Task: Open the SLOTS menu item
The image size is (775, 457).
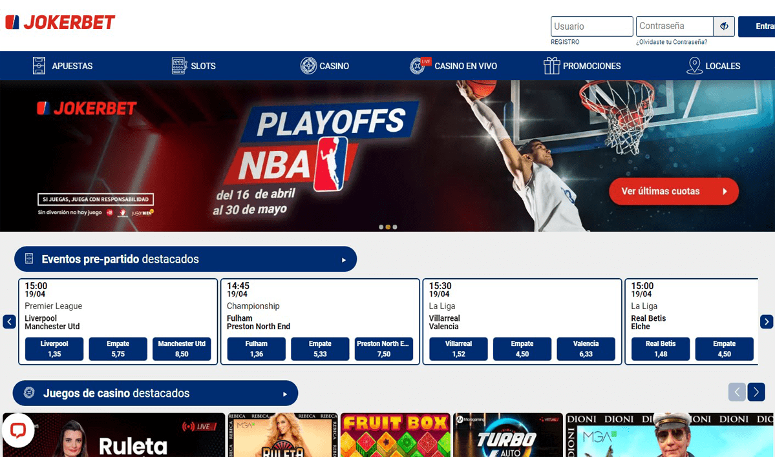Action: coord(203,66)
